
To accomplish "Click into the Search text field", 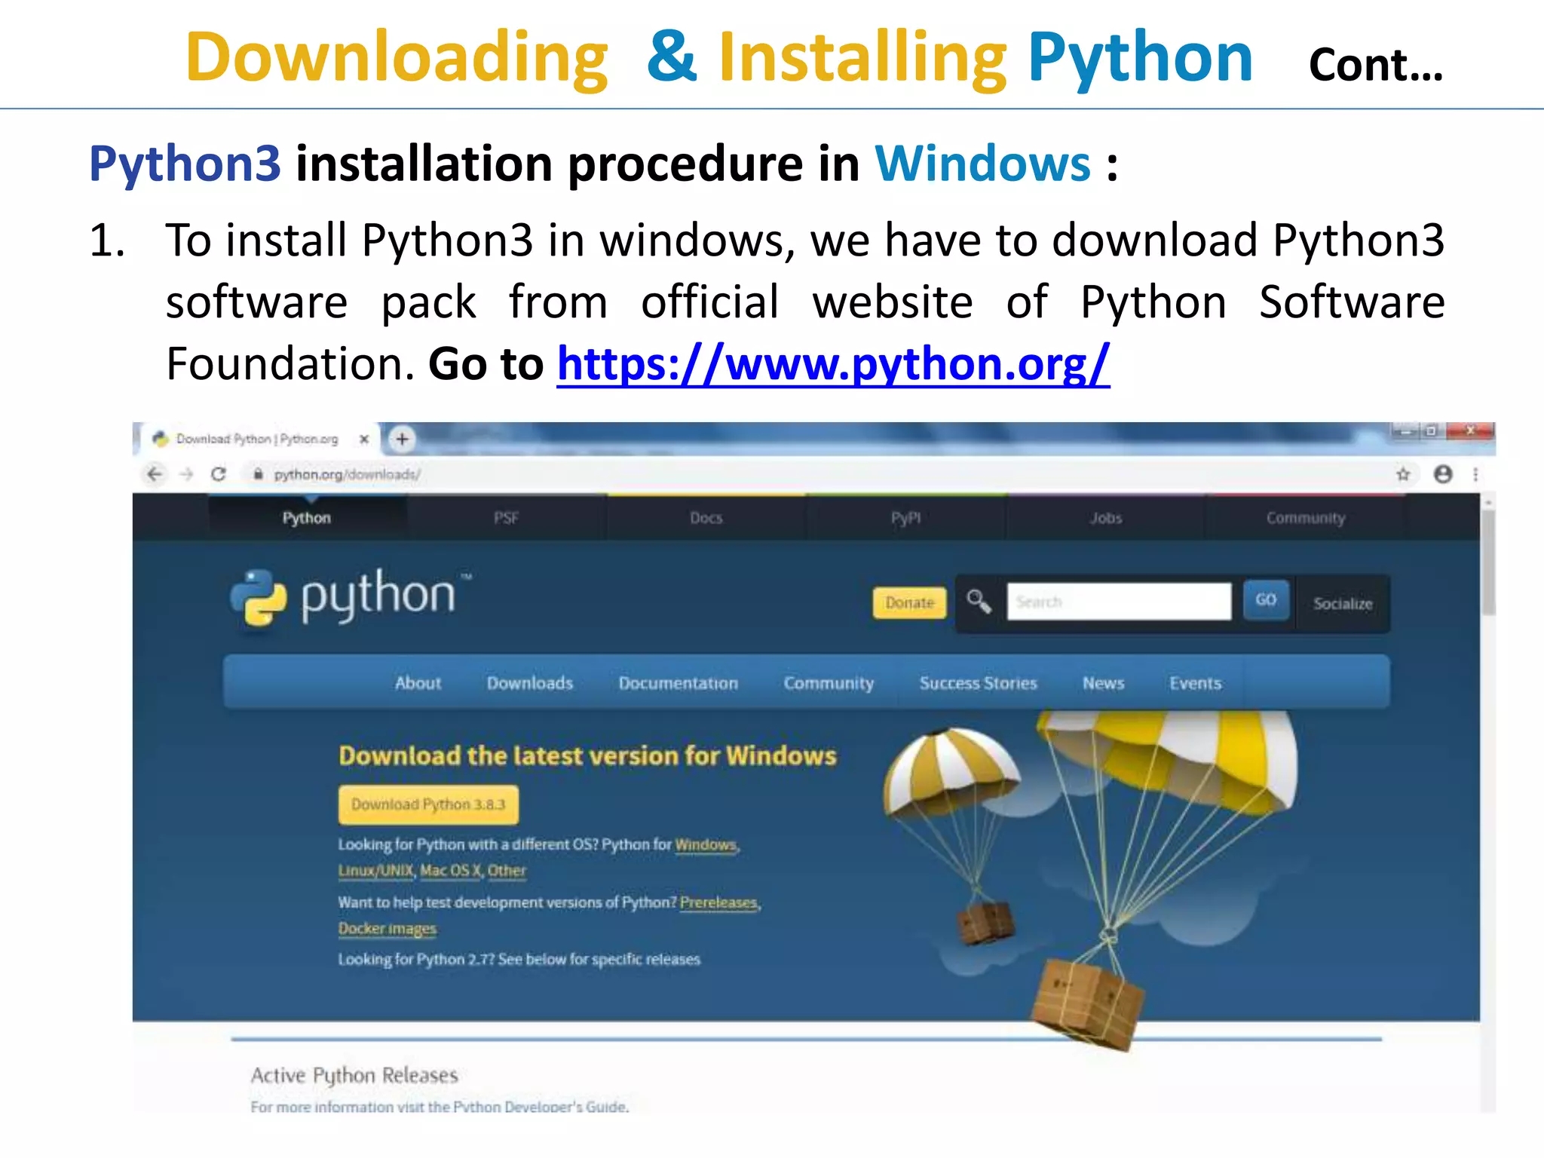I will pyautogui.click(x=1119, y=602).
